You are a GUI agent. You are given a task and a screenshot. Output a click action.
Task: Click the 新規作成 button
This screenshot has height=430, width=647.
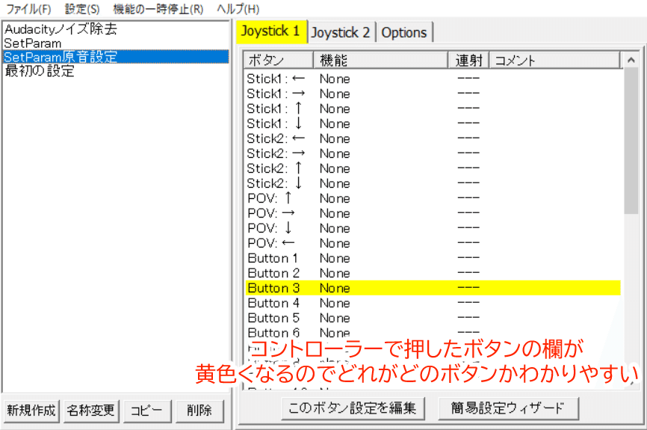31,411
